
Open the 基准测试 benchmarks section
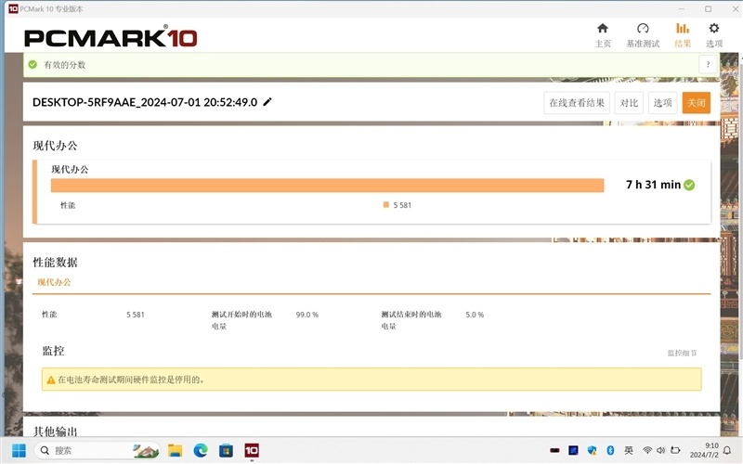click(643, 35)
